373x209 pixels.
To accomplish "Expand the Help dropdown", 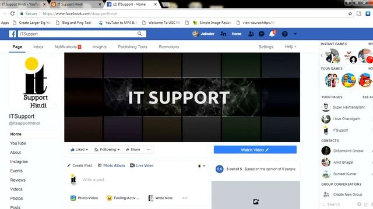I will pyautogui.click(x=290, y=46).
